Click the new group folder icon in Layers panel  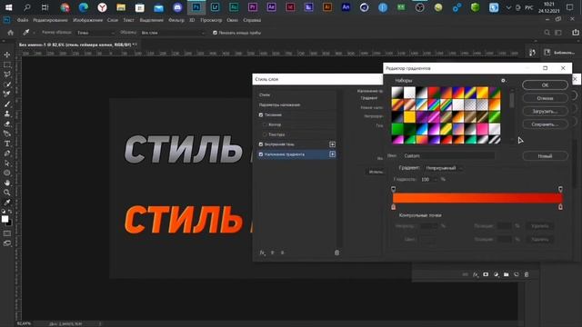pyautogui.click(x=507, y=274)
